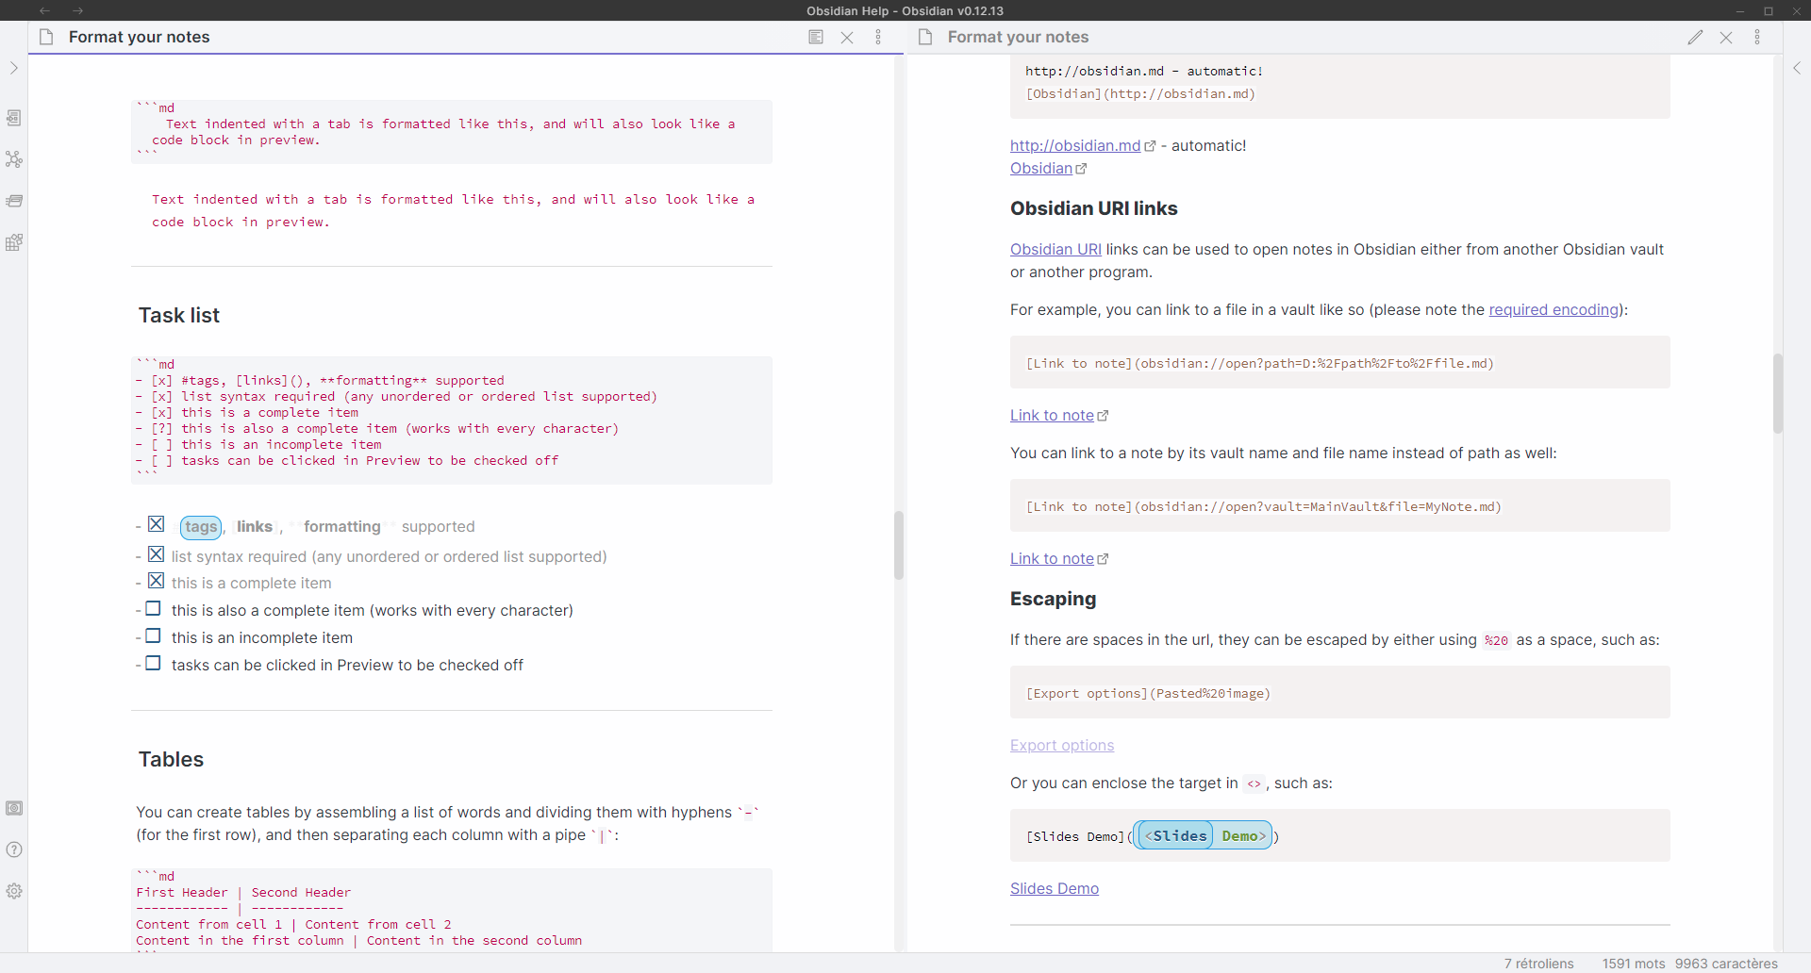Close the right Format your notes pane
Image resolution: width=1811 pixels, height=973 pixels.
[1726, 37]
